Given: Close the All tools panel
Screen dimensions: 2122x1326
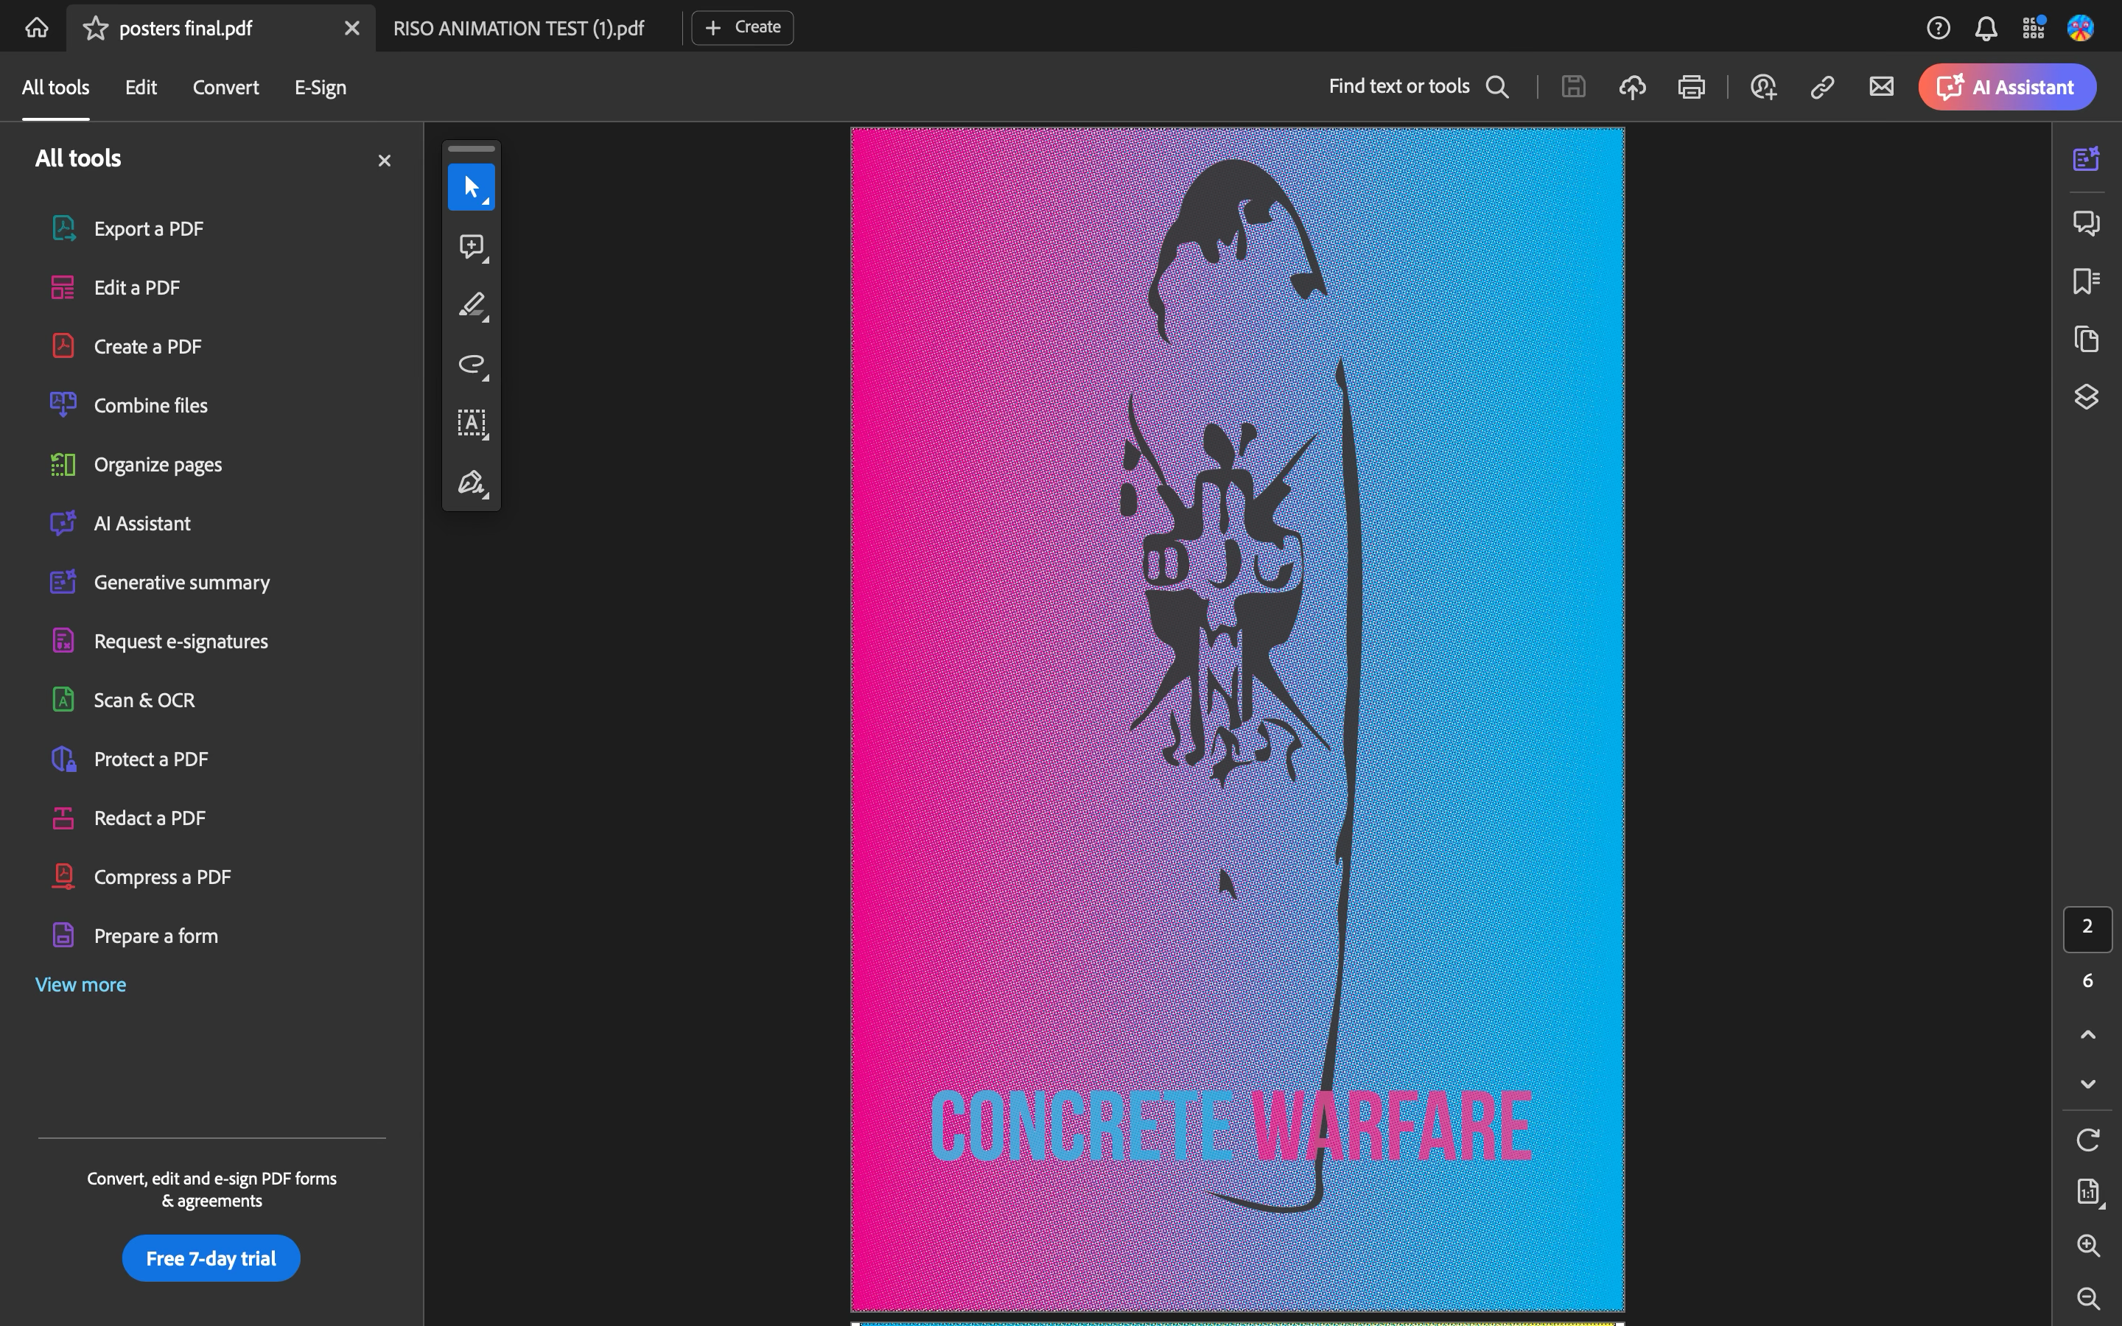Looking at the screenshot, I should (x=384, y=161).
